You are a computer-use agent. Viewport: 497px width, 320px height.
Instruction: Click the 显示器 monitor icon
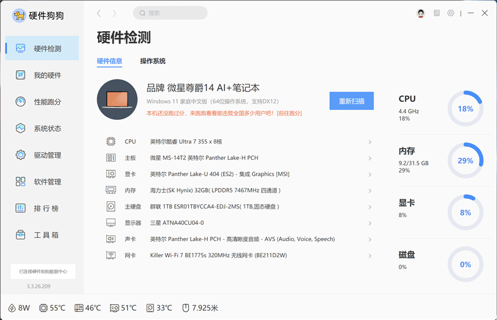[111, 222]
